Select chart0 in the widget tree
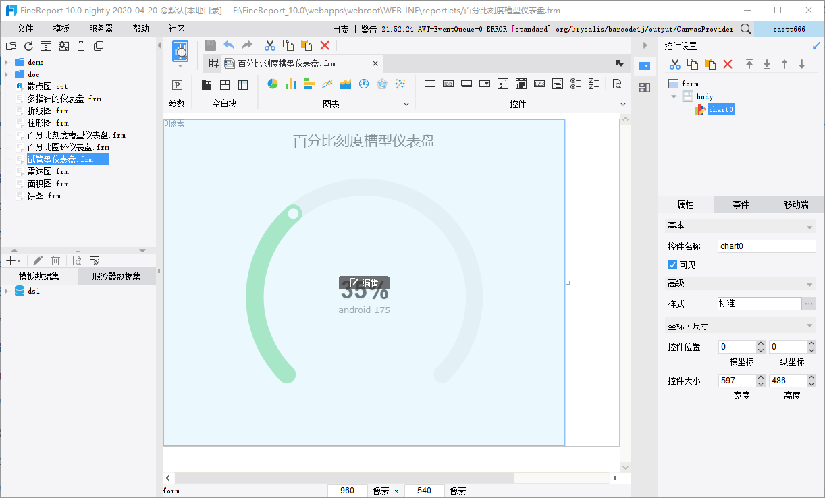This screenshot has height=498, width=825. coord(721,109)
